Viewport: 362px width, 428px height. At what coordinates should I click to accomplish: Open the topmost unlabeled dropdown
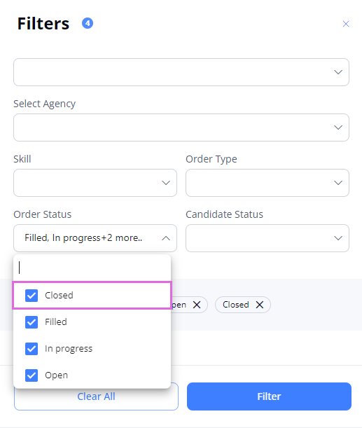pos(181,72)
